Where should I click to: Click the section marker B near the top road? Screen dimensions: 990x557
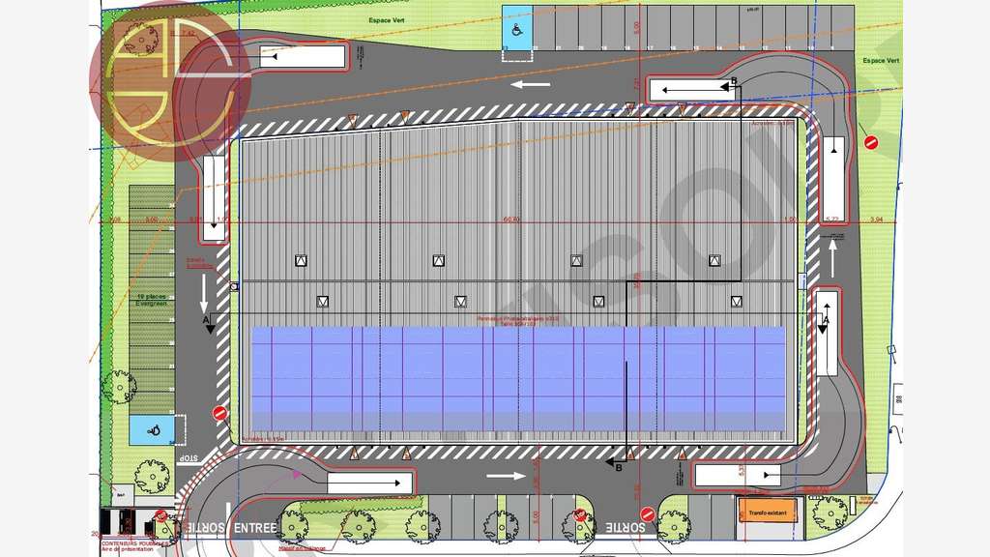733,81
